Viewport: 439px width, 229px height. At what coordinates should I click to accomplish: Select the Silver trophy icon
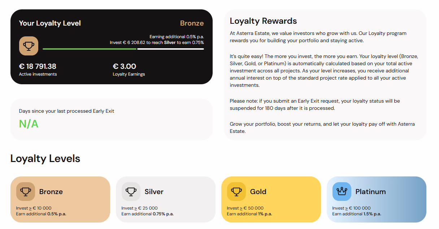131,191
